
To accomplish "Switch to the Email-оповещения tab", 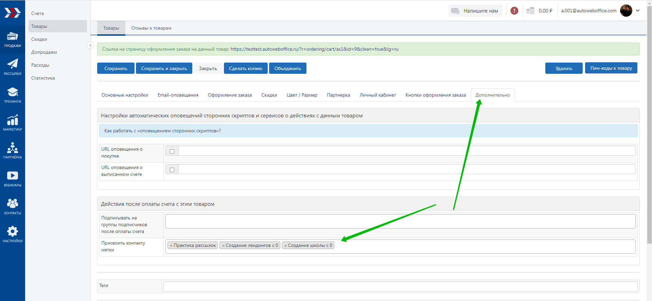I will pos(178,95).
